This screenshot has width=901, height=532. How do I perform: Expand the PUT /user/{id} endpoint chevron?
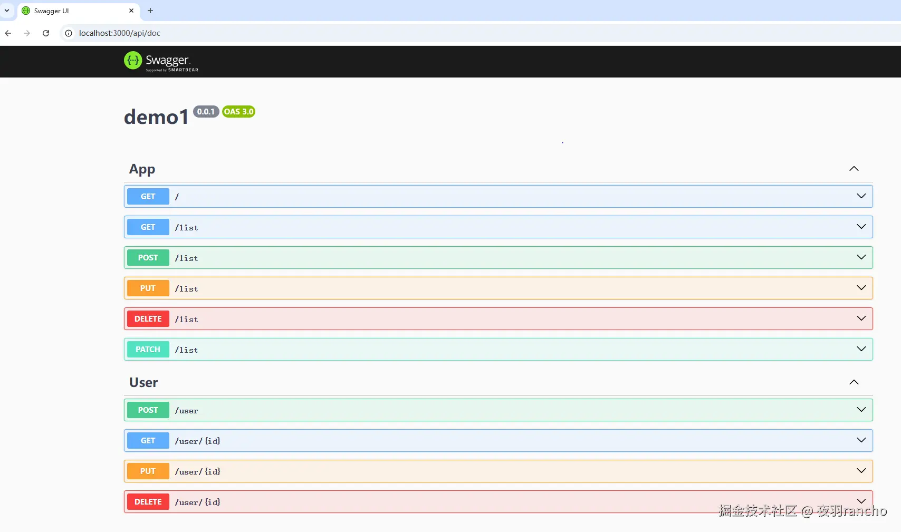(x=861, y=471)
